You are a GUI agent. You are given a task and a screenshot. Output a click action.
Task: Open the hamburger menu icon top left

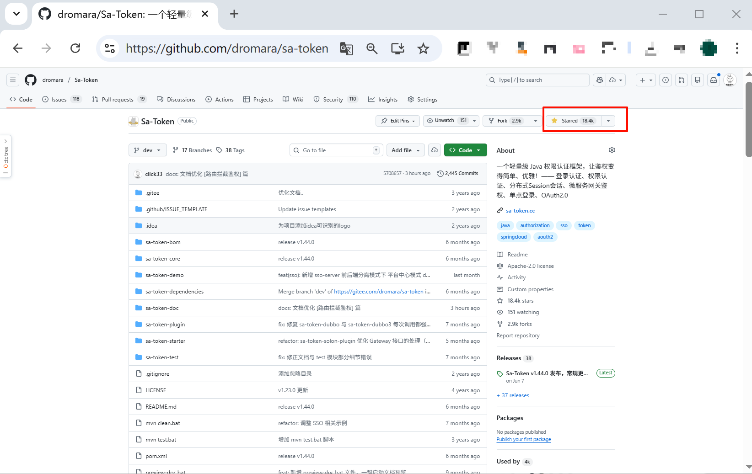tap(13, 80)
